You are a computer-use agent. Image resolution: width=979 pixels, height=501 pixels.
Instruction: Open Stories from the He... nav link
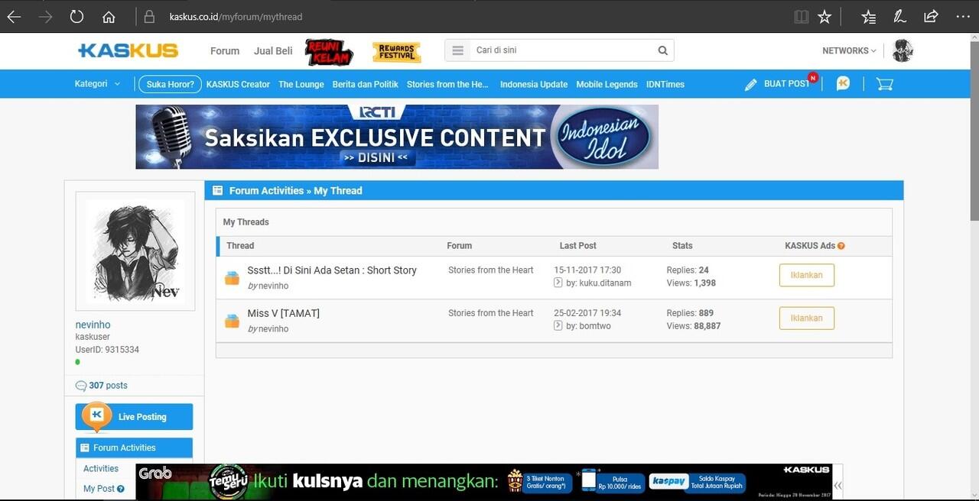click(448, 85)
